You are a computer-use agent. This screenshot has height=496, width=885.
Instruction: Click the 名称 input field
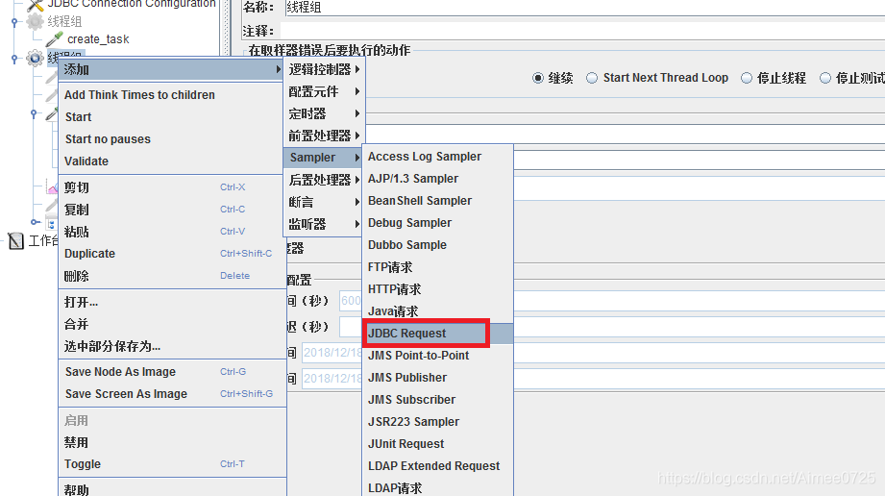coord(583,8)
